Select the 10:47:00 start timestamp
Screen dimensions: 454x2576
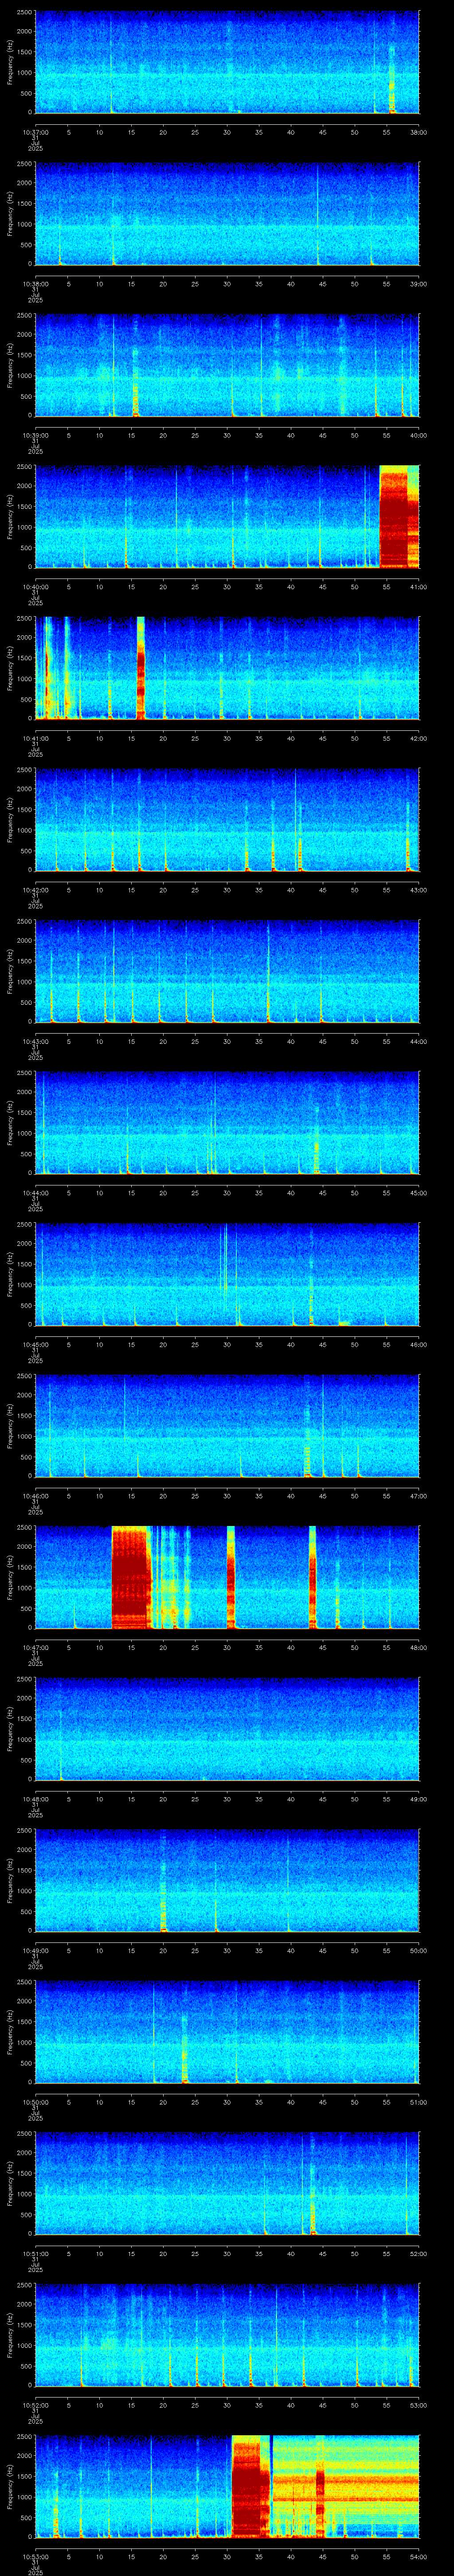tap(35, 1647)
